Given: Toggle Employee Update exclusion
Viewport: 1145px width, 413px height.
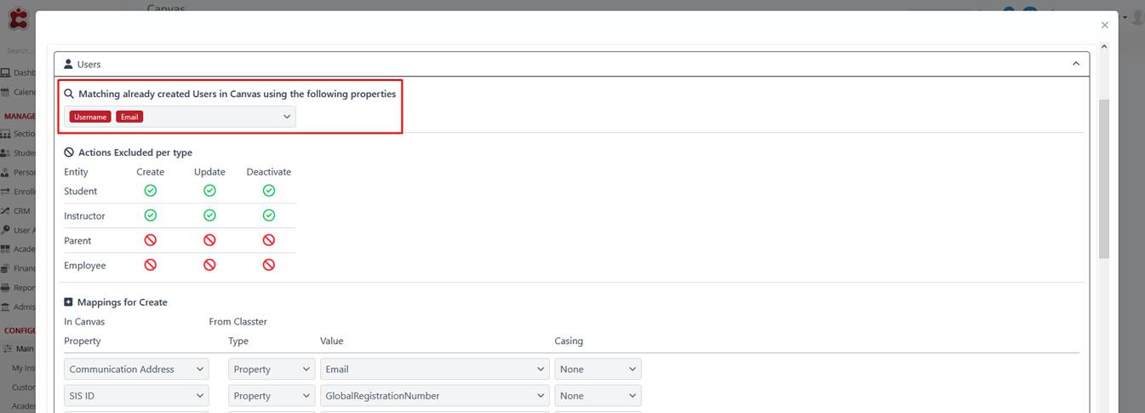Looking at the screenshot, I should click(209, 265).
